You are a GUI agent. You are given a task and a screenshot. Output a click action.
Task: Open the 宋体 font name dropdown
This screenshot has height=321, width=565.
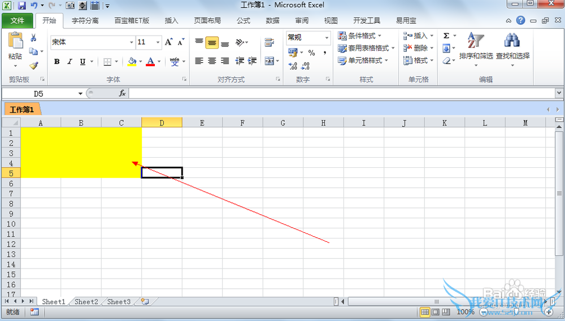click(x=132, y=42)
